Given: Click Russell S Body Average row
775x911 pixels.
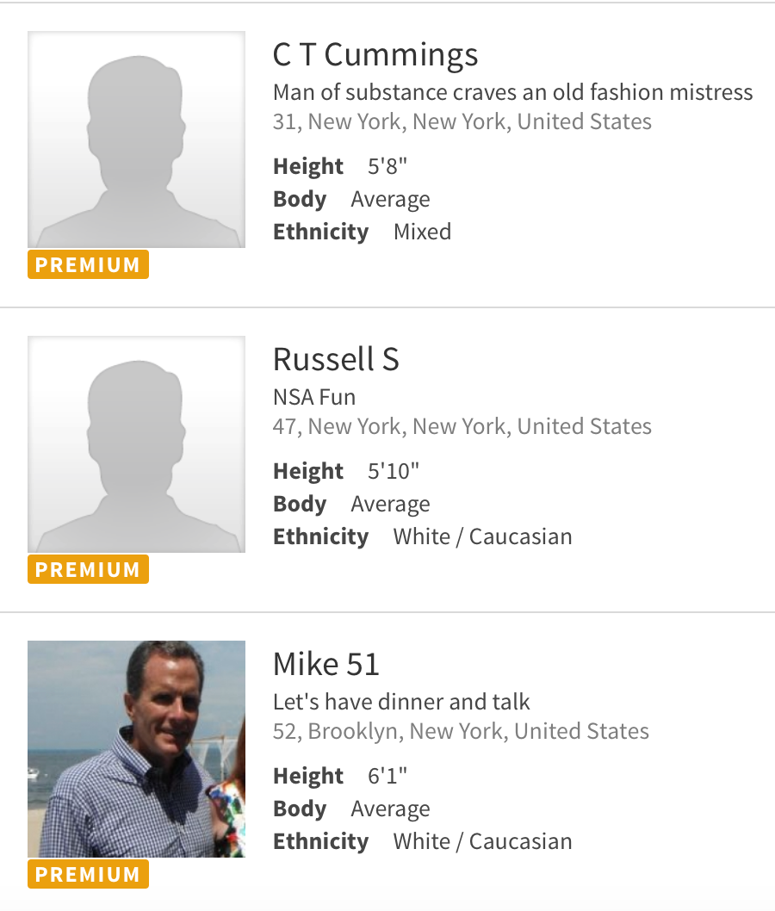Looking at the screenshot, I should click(x=351, y=504).
